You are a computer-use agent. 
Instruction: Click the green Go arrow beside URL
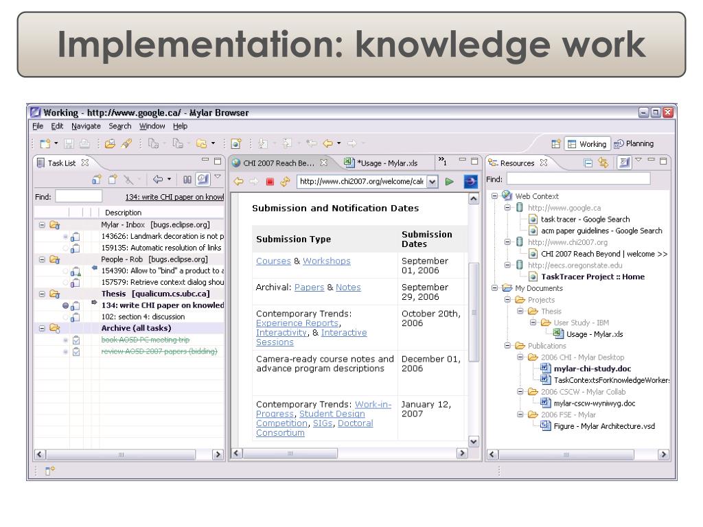(x=449, y=181)
